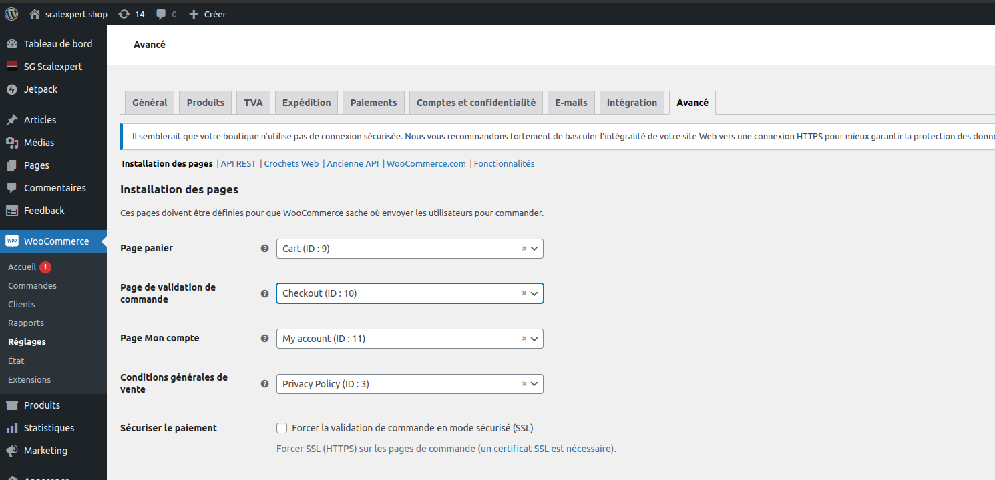
Task: Open the Ancienne API section link
Action: point(353,164)
